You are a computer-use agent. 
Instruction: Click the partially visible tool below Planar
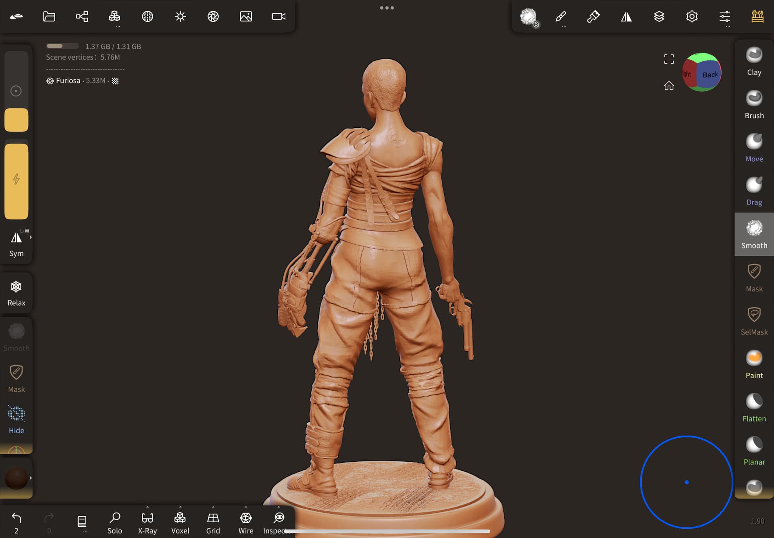pyautogui.click(x=754, y=488)
